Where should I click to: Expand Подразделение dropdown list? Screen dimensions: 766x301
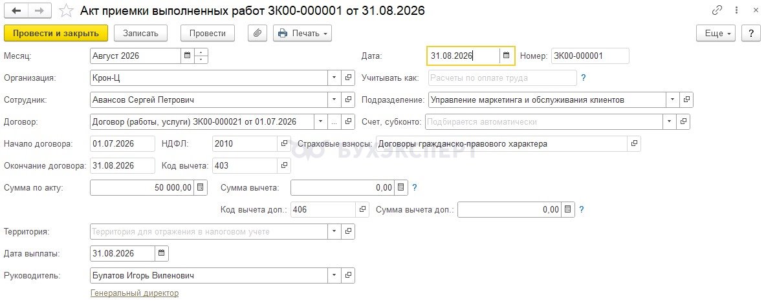tap(673, 99)
